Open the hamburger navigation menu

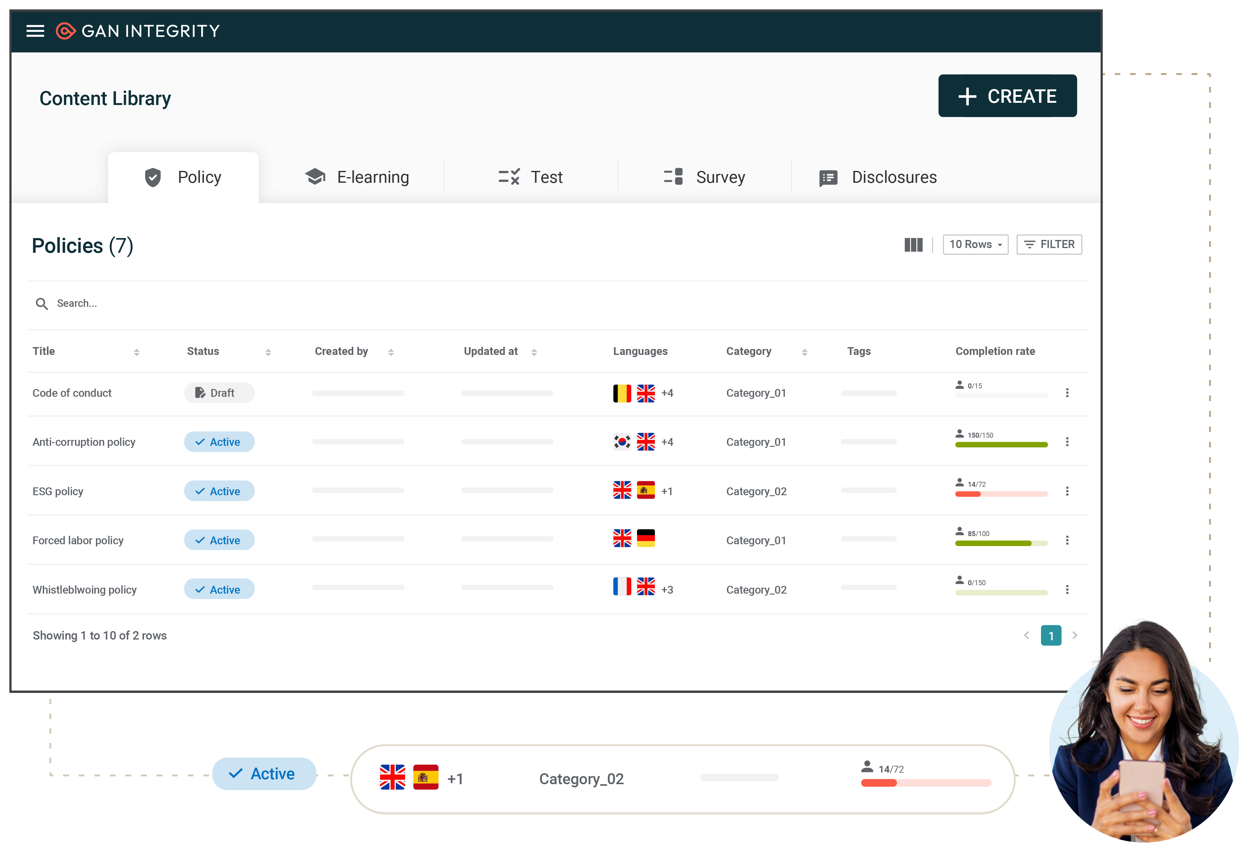tap(35, 31)
